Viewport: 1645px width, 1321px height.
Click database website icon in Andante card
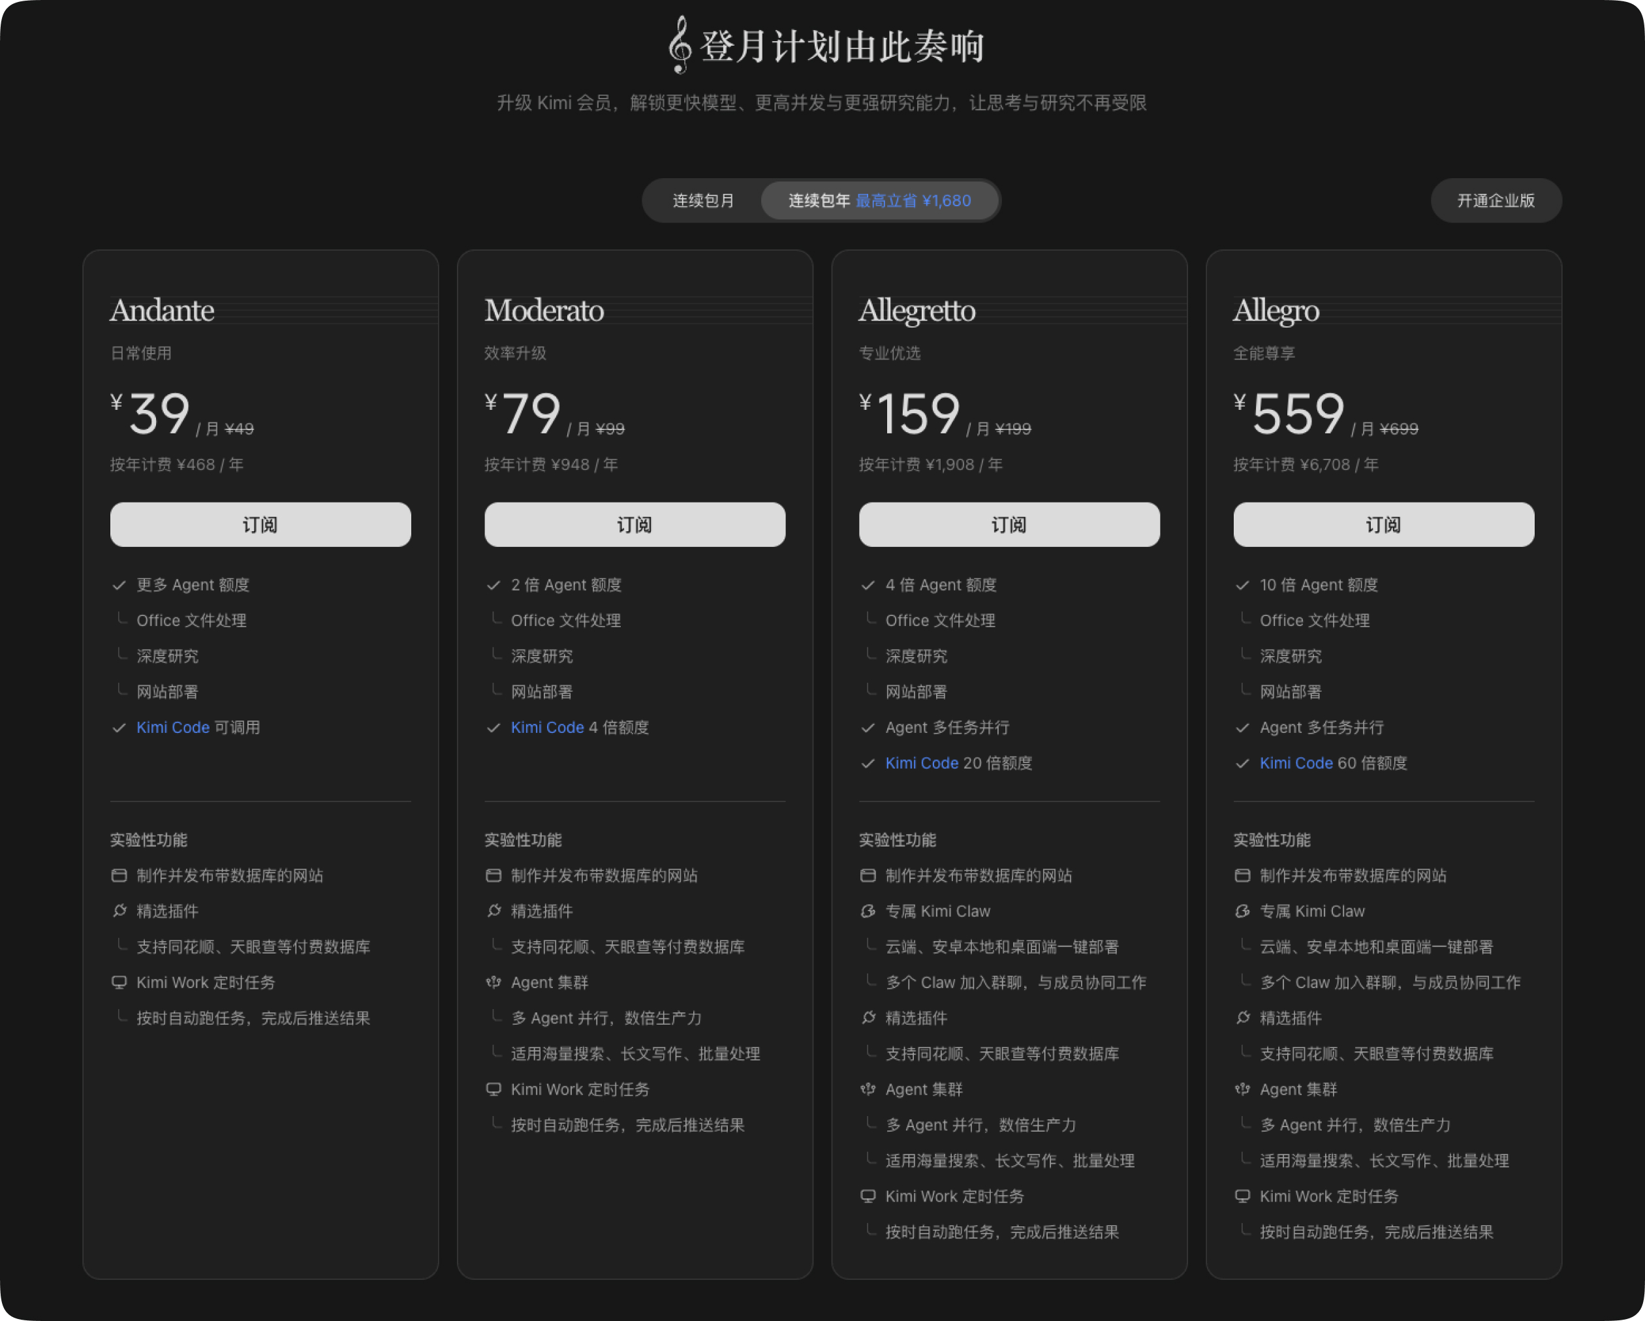pyautogui.click(x=119, y=876)
